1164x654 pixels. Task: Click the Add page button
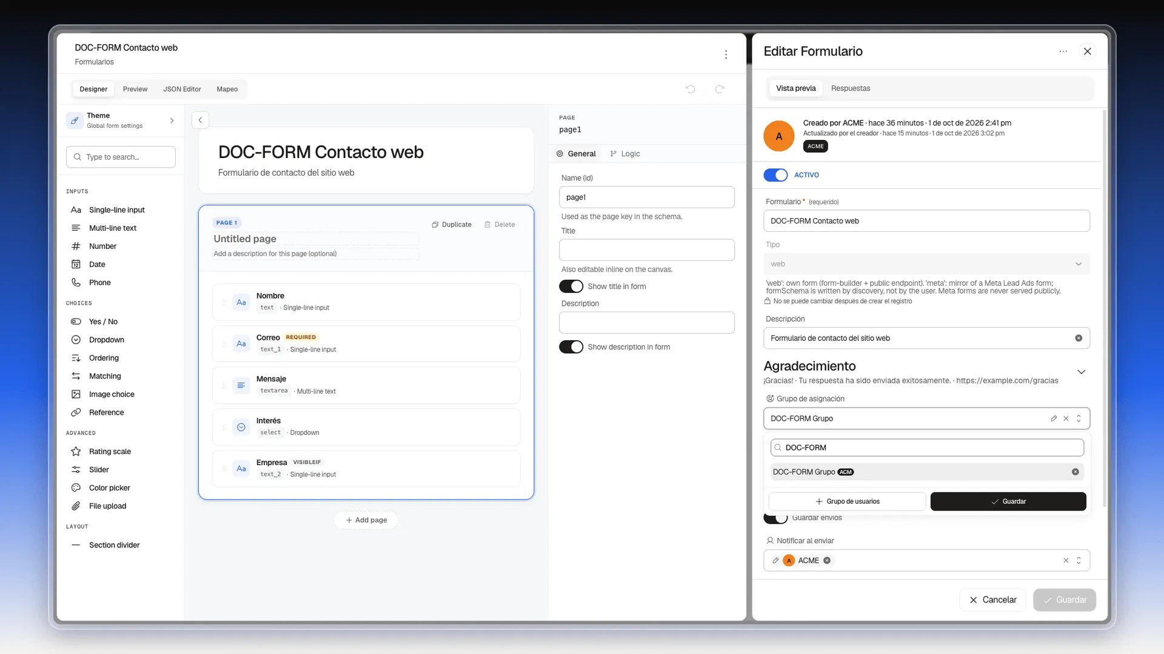coord(366,520)
